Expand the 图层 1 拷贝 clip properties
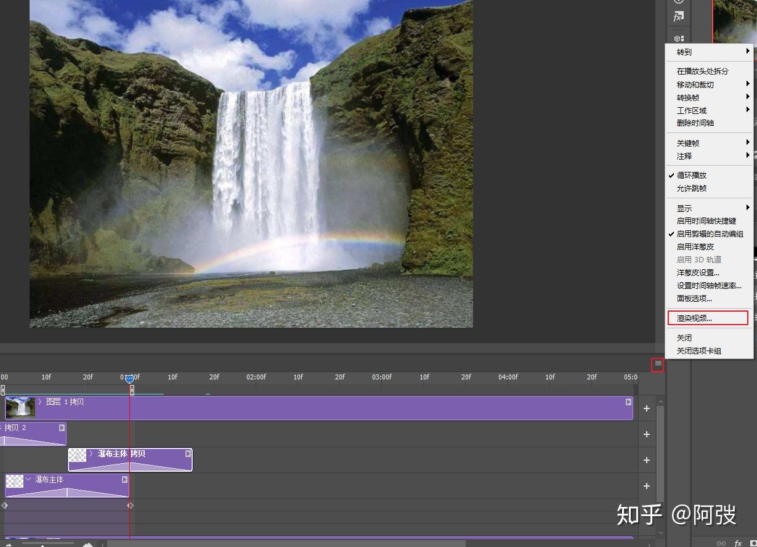Image resolution: width=757 pixels, height=547 pixels. click(40, 402)
